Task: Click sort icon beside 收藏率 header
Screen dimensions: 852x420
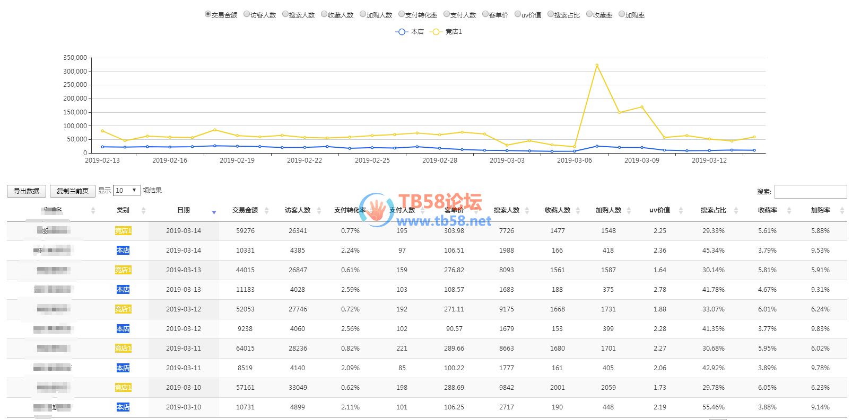Action: 789,211
